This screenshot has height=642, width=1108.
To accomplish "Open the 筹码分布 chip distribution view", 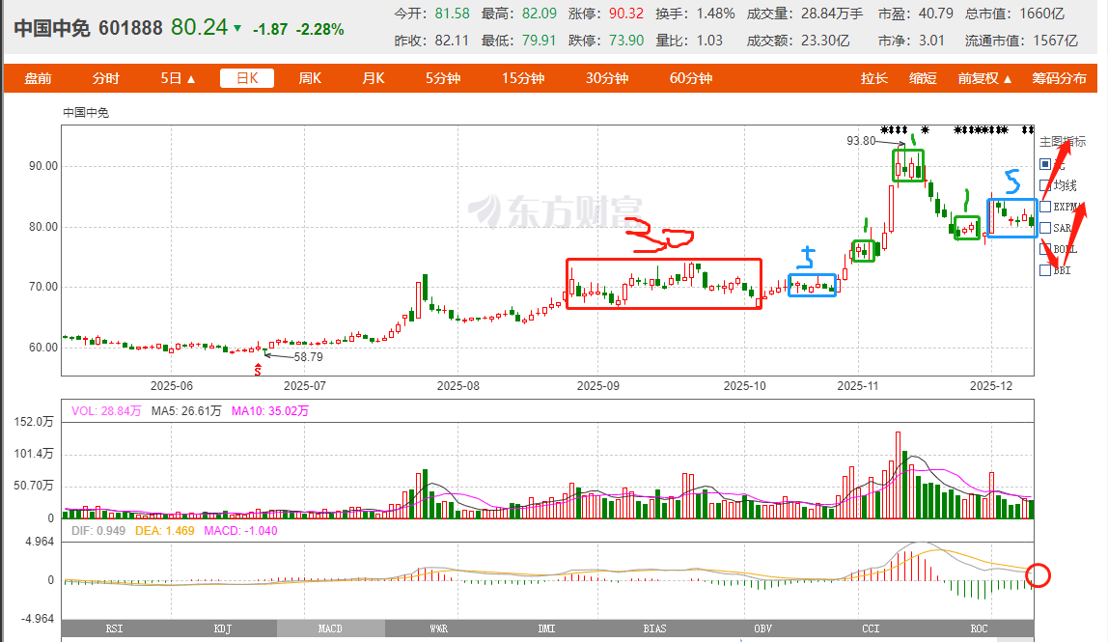I will point(1059,78).
